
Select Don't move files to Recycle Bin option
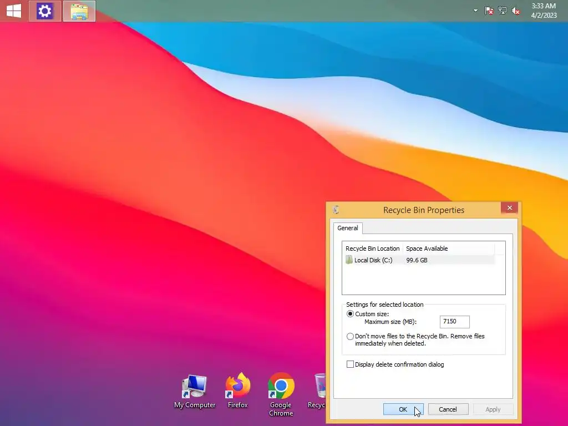pos(350,336)
